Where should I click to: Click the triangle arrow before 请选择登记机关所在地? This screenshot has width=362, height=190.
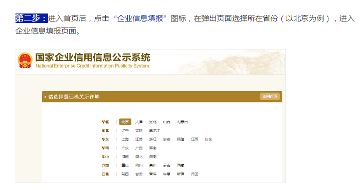[45, 96]
